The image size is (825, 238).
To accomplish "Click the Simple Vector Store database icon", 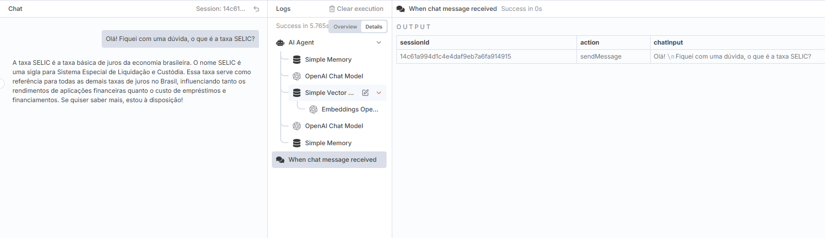I will (x=297, y=93).
